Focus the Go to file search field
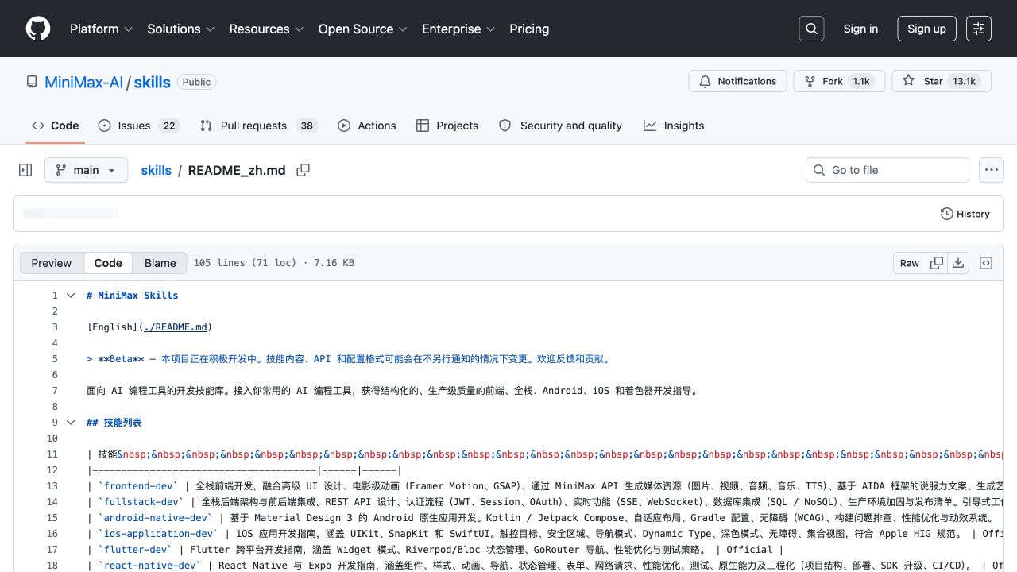Screen dimensions: 1017x572 point(887,170)
